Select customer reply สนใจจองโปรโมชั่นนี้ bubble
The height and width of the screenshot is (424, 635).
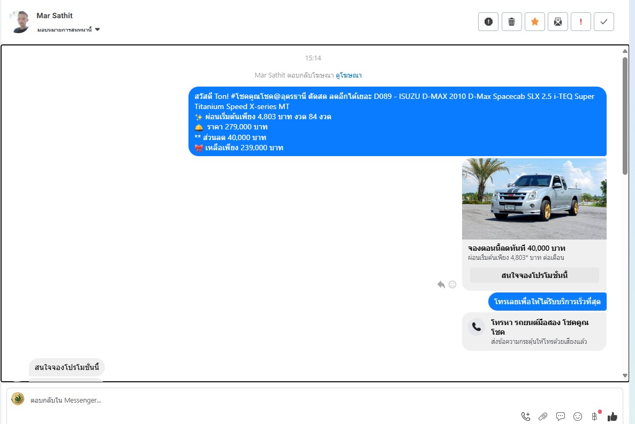pos(67,367)
